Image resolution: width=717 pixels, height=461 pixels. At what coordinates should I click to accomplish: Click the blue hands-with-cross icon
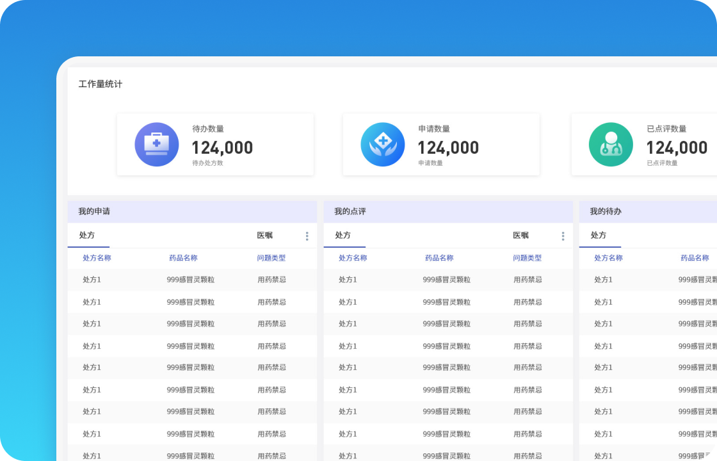point(383,145)
